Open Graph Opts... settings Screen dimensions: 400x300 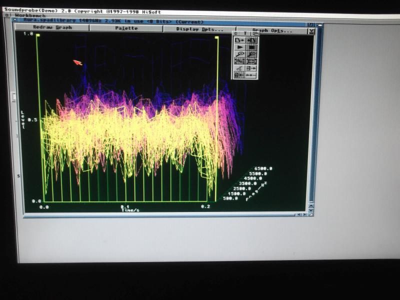tap(271, 30)
